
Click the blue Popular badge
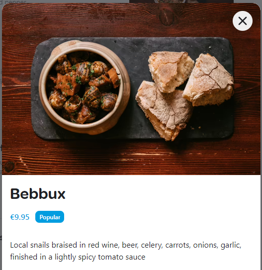click(50, 217)
